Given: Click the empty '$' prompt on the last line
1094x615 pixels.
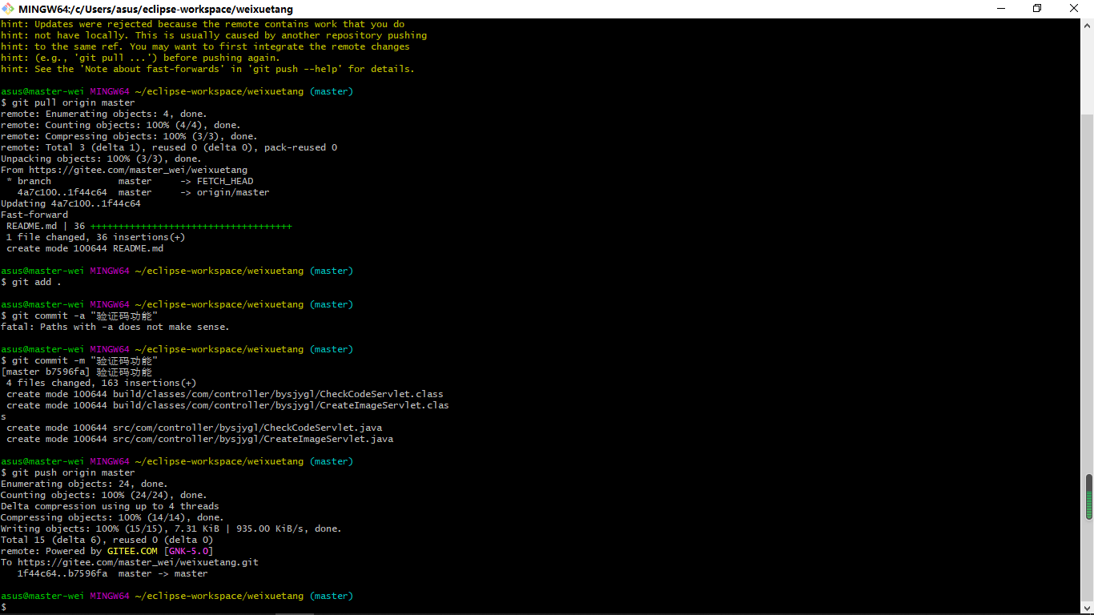Looking at the screenshot, I should pos(3,607).
